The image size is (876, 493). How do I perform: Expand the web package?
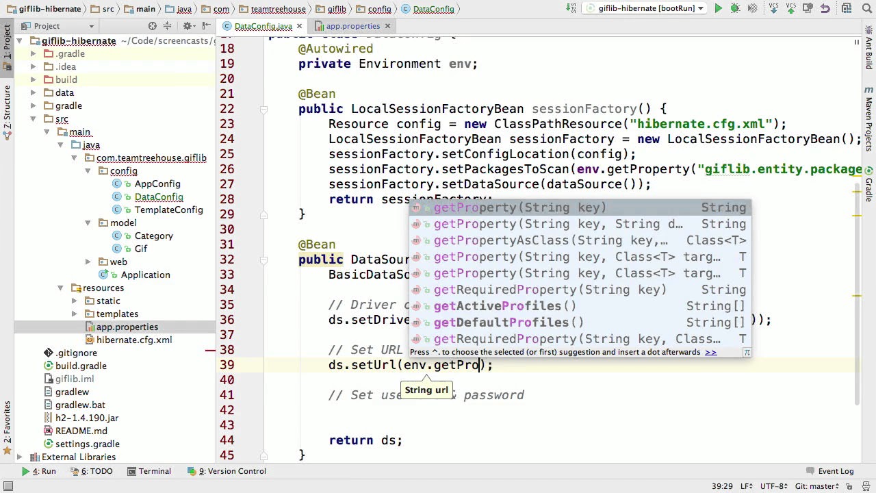tap(88, 262)
